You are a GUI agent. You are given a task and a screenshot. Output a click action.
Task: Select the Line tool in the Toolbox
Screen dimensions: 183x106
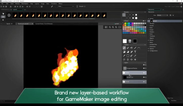[135, 48]
